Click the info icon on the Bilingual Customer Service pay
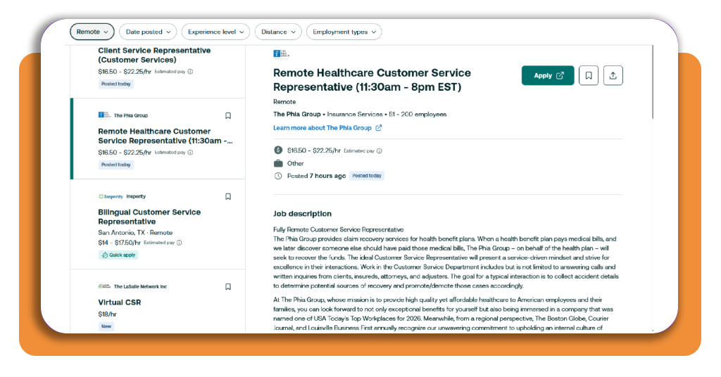The height and width of the screenshot is (377, 721). (180, 243)
